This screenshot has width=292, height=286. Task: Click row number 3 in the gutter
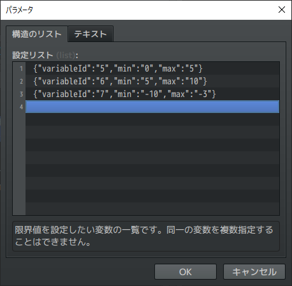coord(21,94)
